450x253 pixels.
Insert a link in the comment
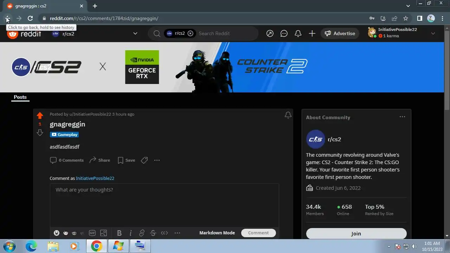142,233
